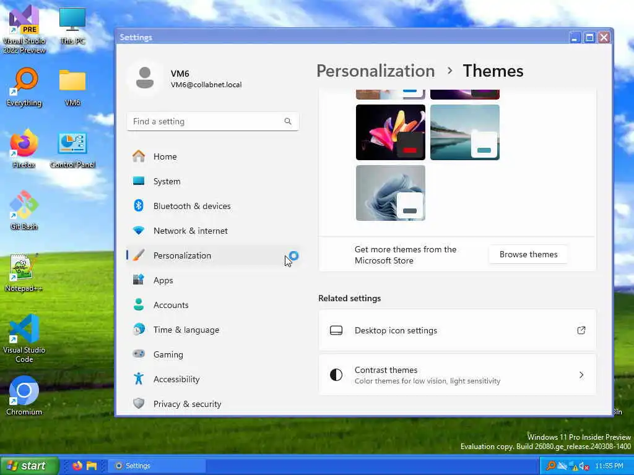Select Control Panel desktop icon
Image resolution: width=634 pixels, height=475 pixels.
point(72,149)
